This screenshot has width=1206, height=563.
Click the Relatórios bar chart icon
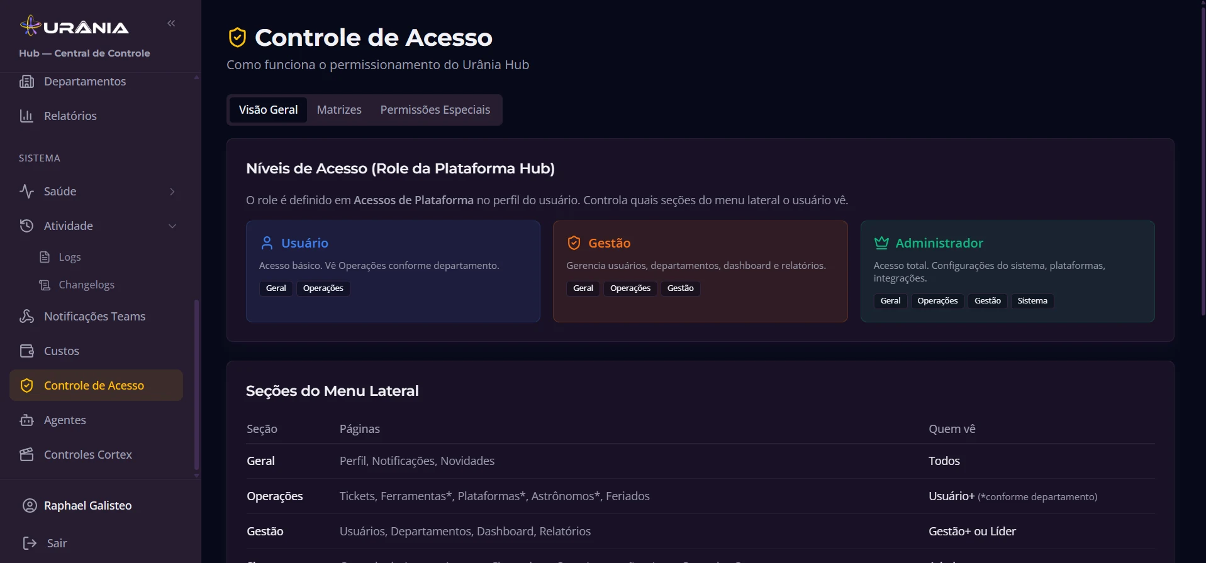(26, 116)
